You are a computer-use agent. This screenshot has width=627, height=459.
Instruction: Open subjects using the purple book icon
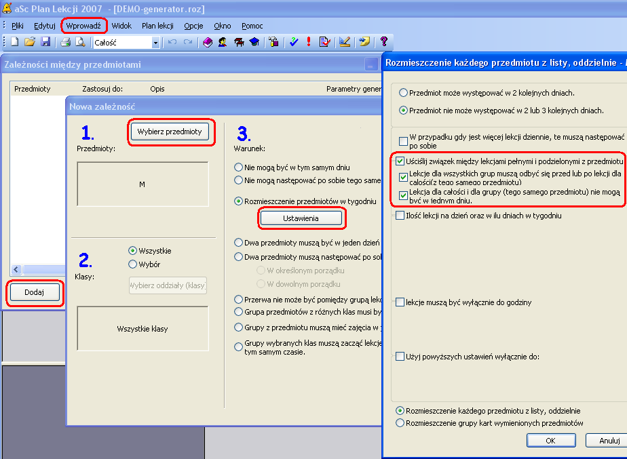(x=208, y=42)
